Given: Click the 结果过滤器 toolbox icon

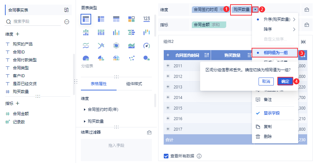Looking at the screenshot, I should coord(149,132).
